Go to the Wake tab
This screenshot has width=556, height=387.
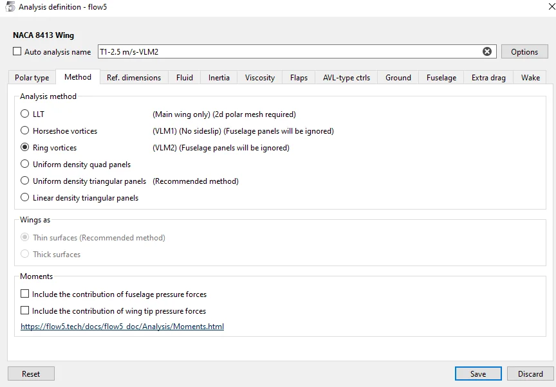[530, 78]
